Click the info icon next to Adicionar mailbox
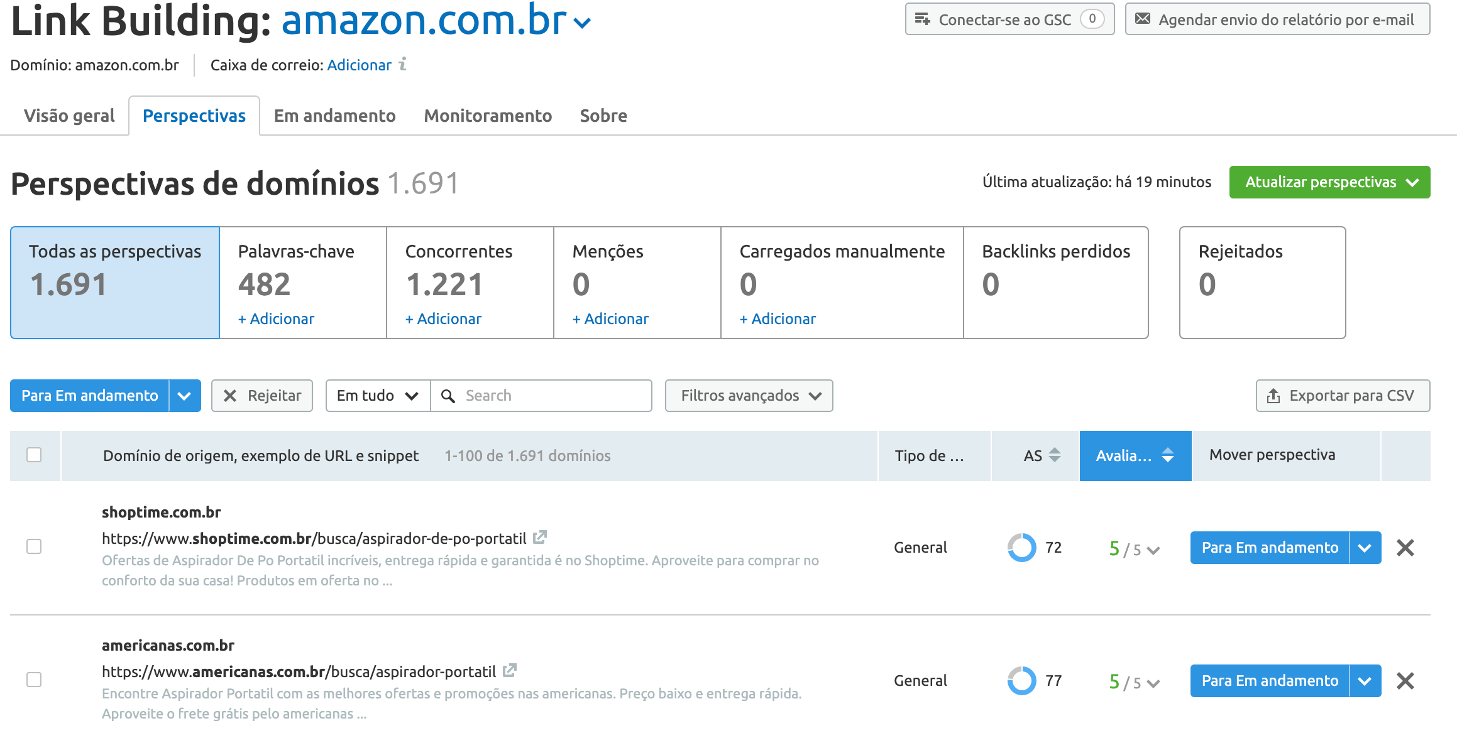 pos(403,64)
